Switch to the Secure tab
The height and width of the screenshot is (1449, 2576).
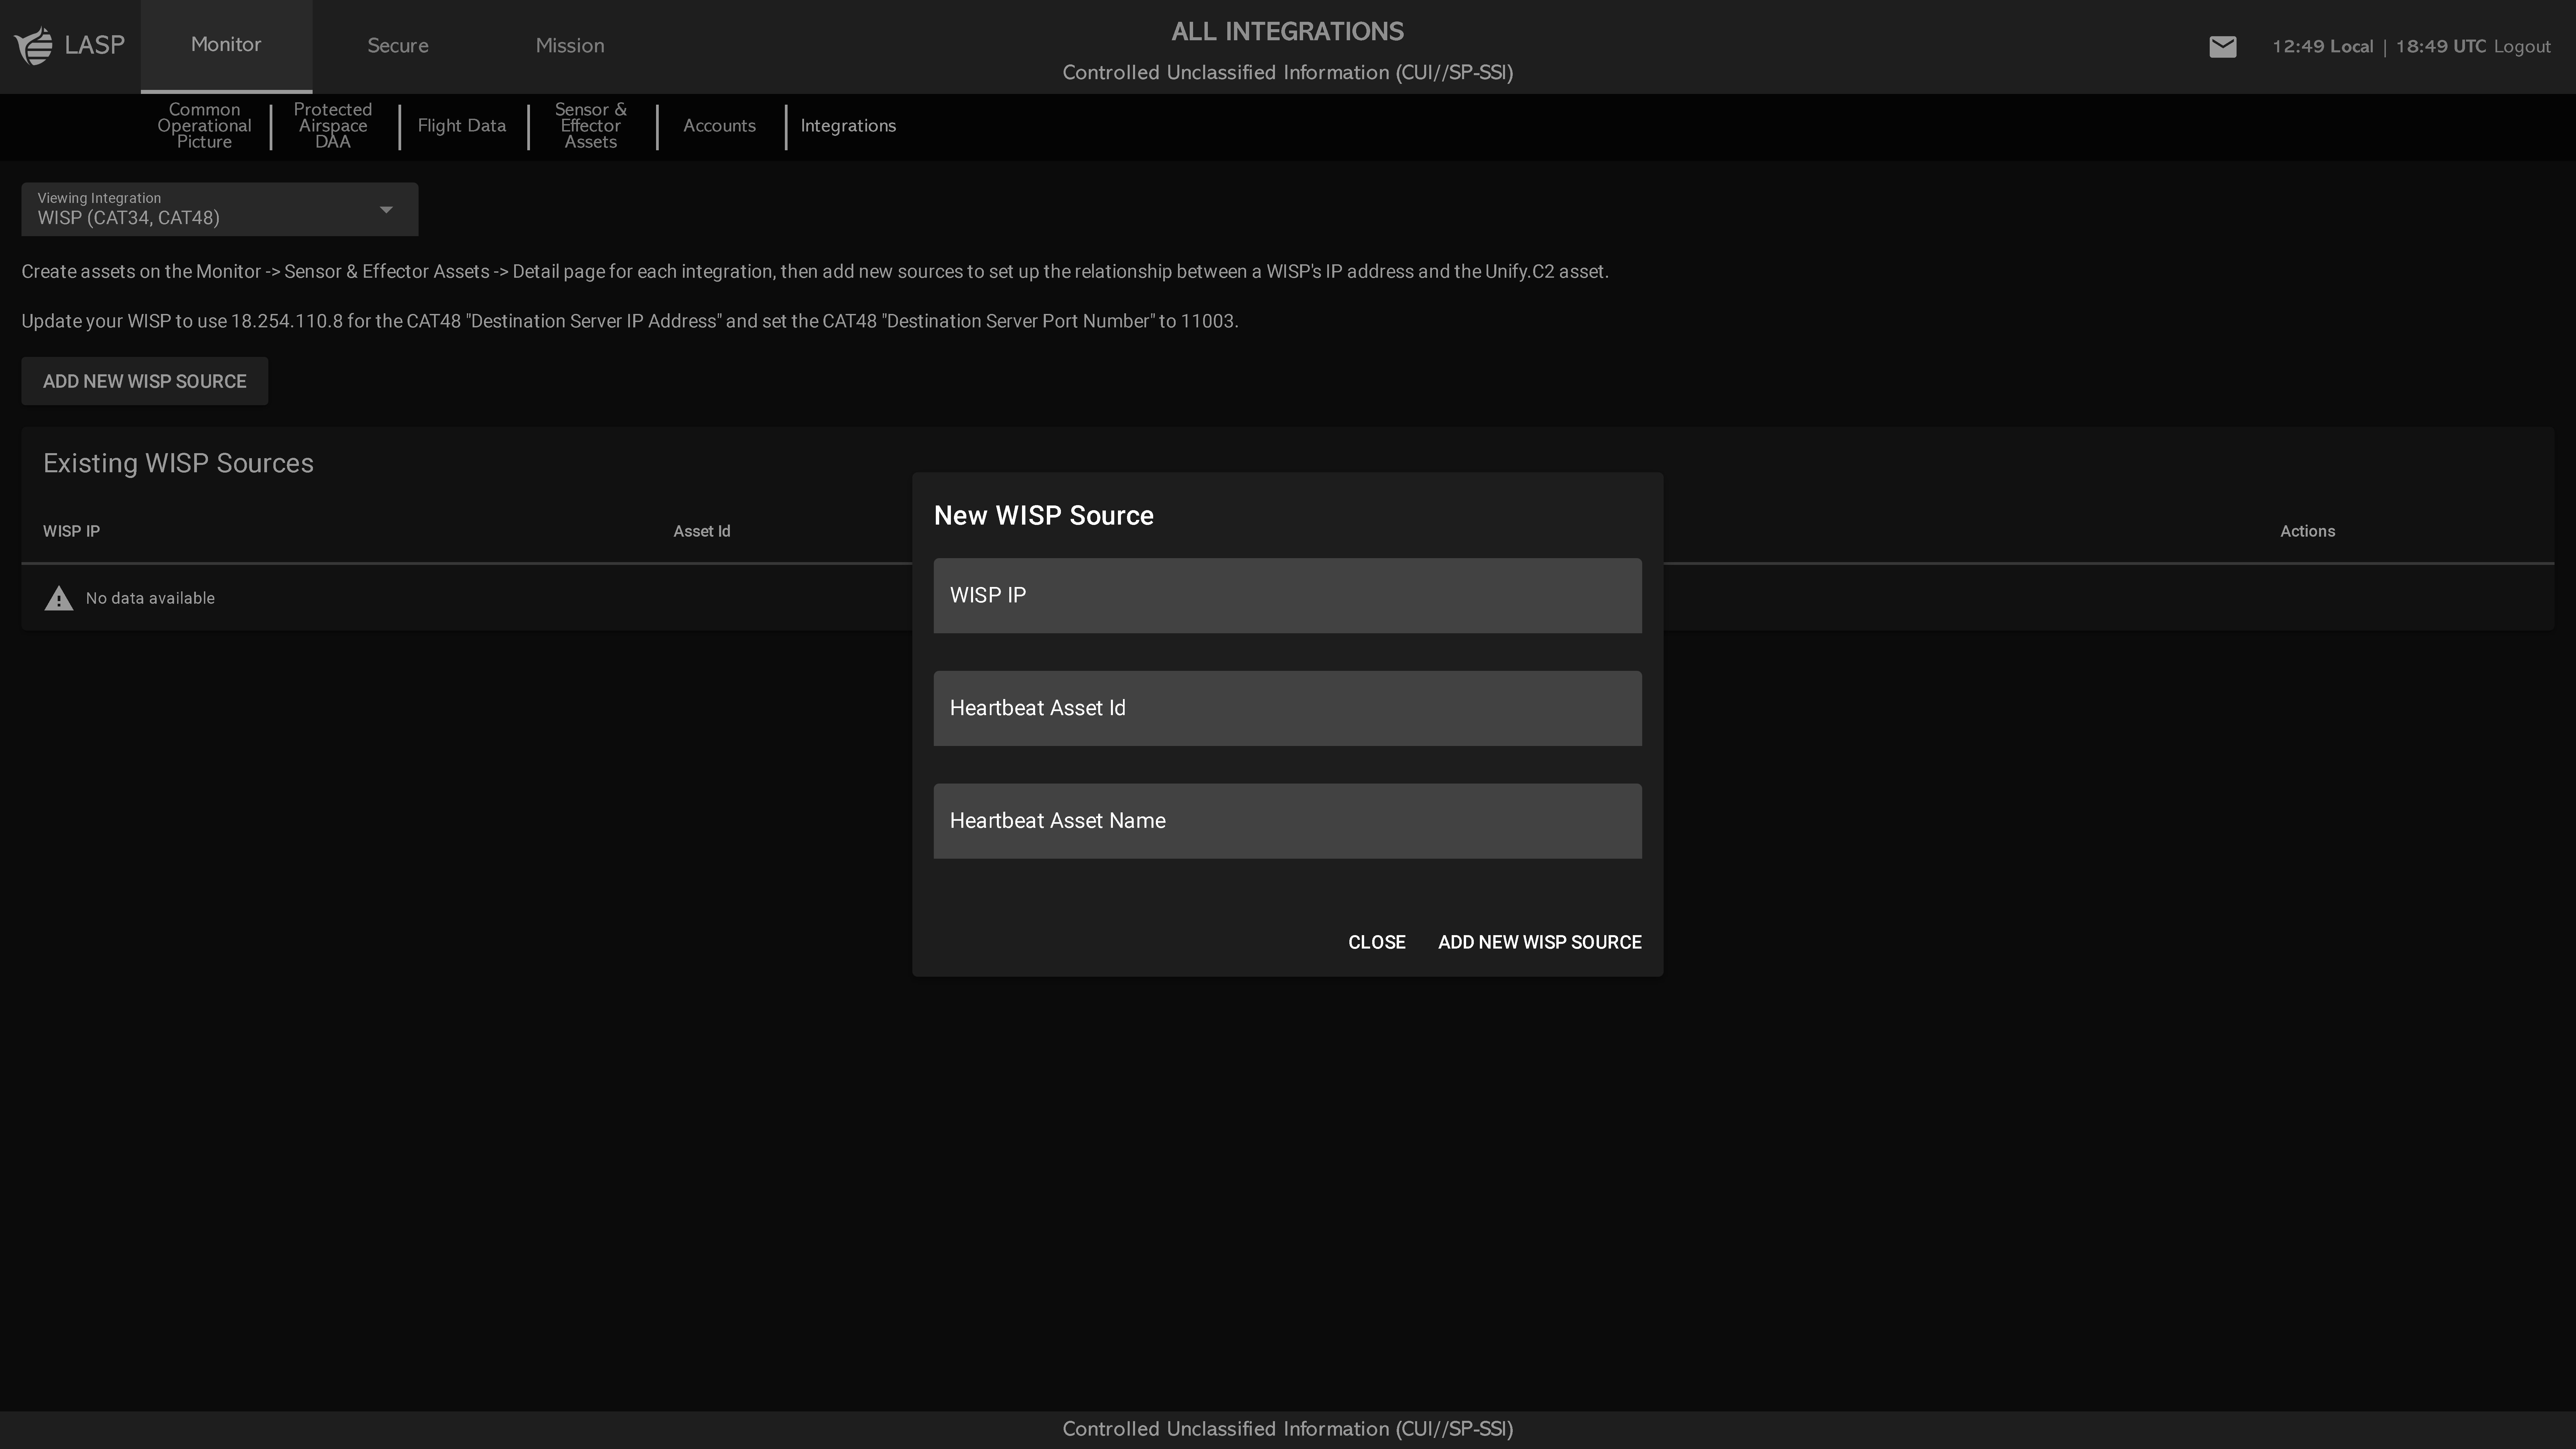398,46
